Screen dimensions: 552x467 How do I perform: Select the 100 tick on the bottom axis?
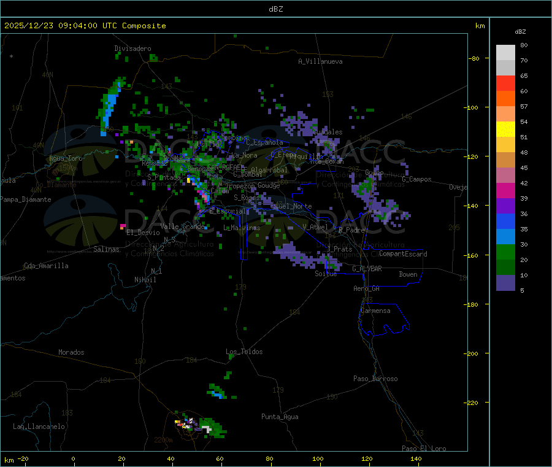click(x=318, y=458)
